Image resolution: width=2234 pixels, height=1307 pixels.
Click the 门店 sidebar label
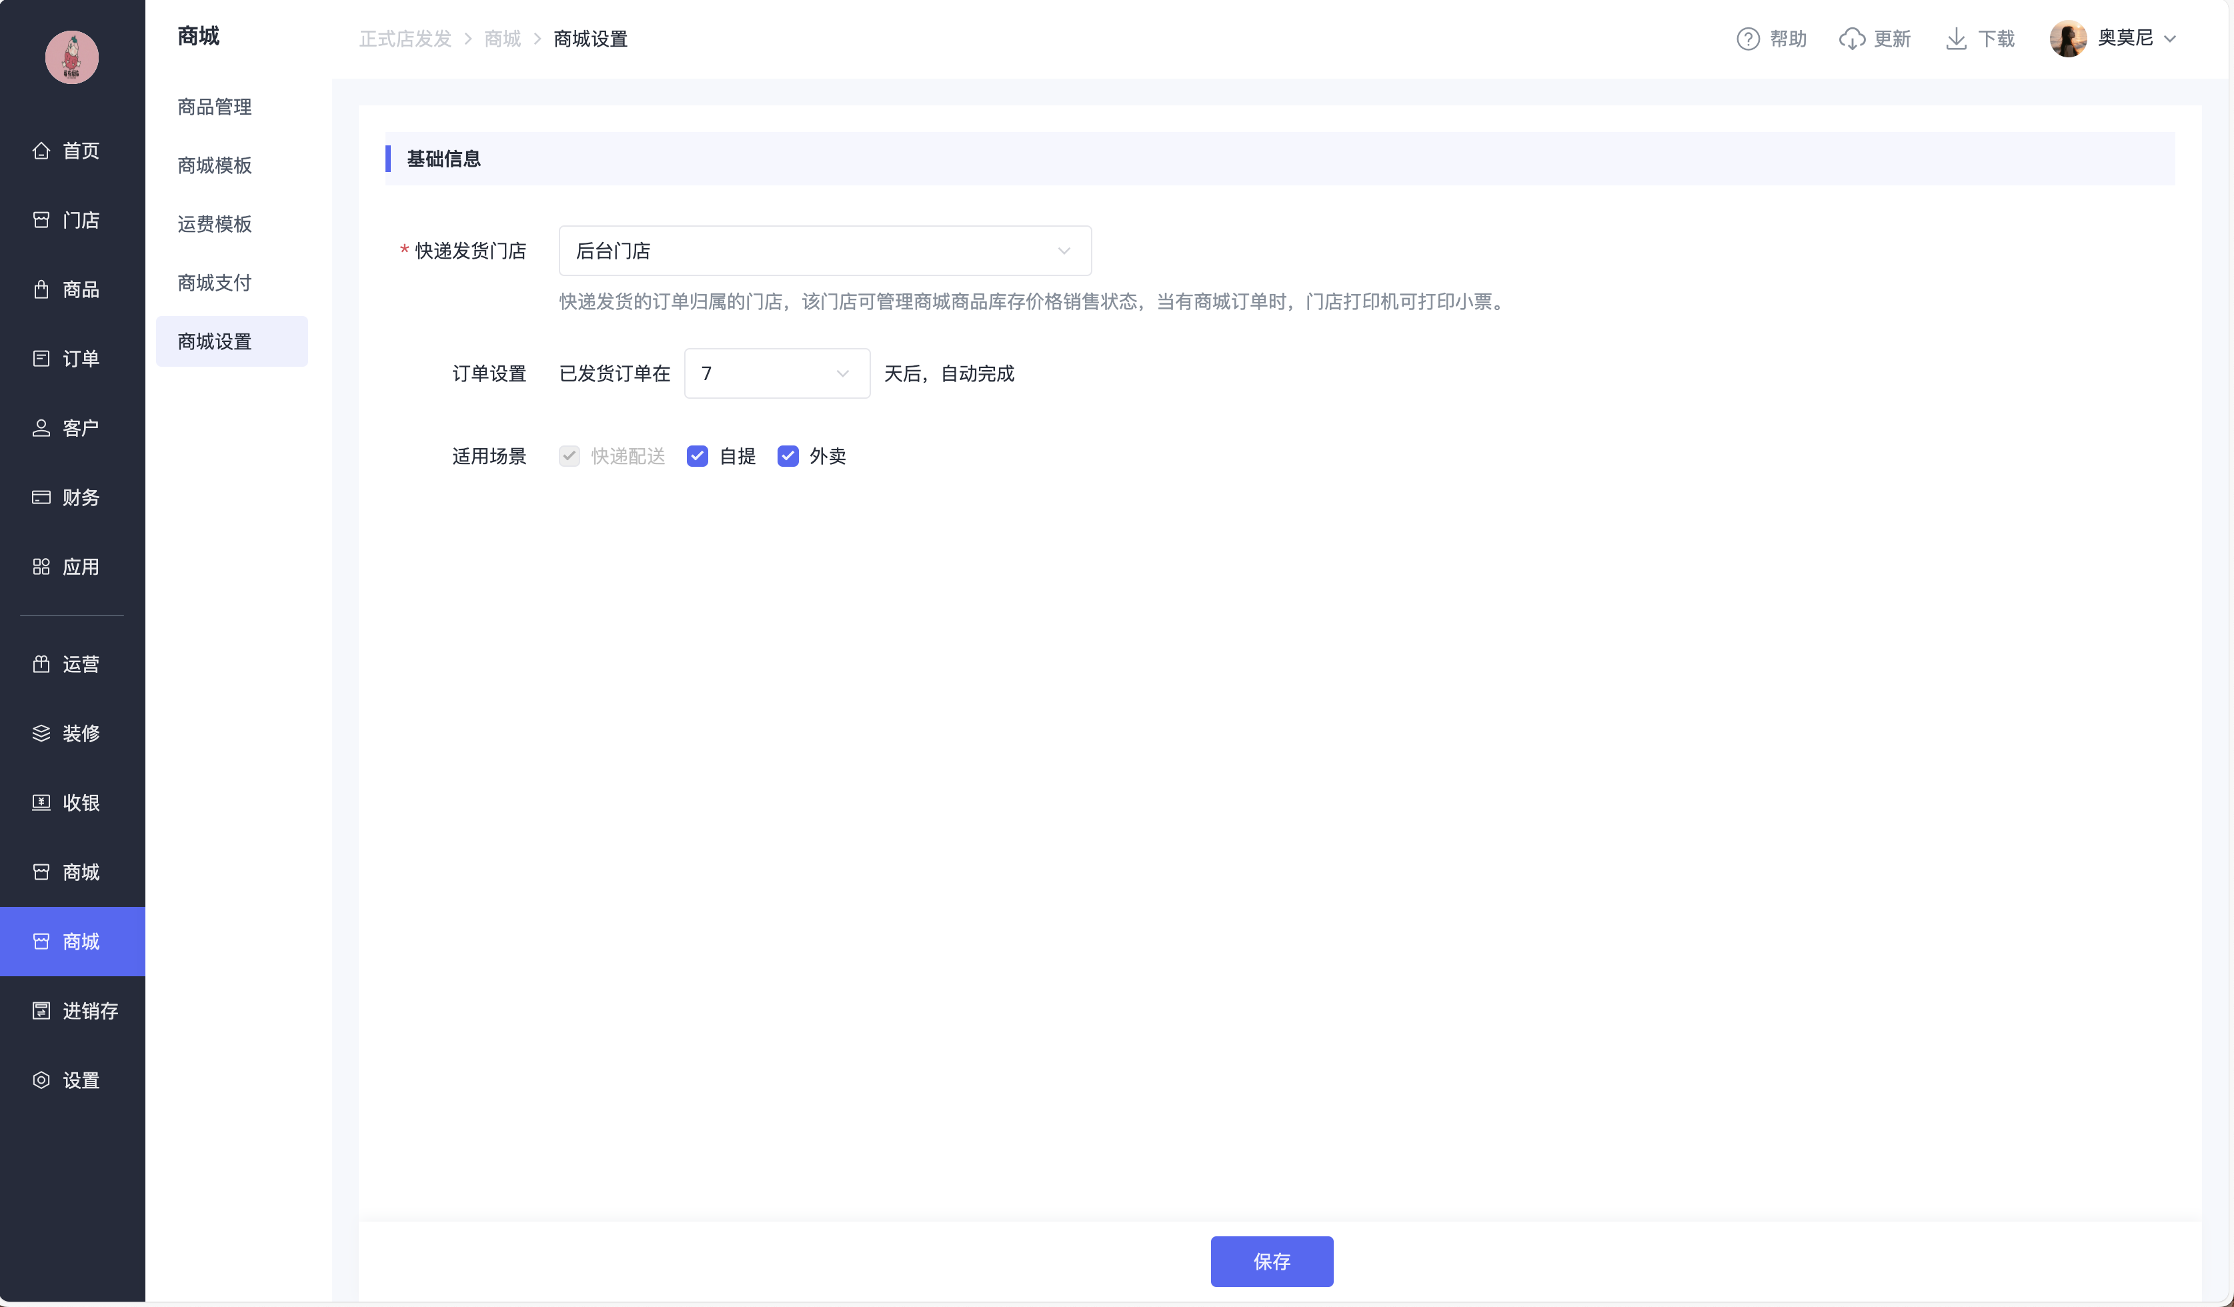pos(81,220)
